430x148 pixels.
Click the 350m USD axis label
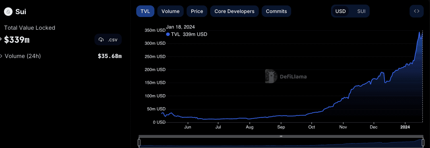click(155, 30)
